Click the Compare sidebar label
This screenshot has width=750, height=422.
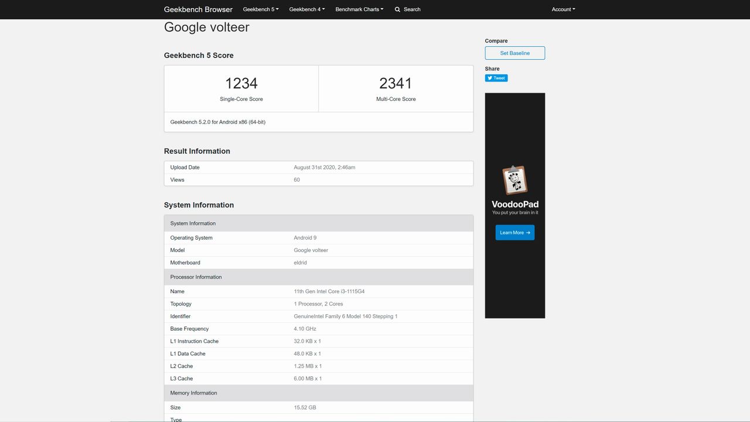pyautogui.click(x=496, y=41)
